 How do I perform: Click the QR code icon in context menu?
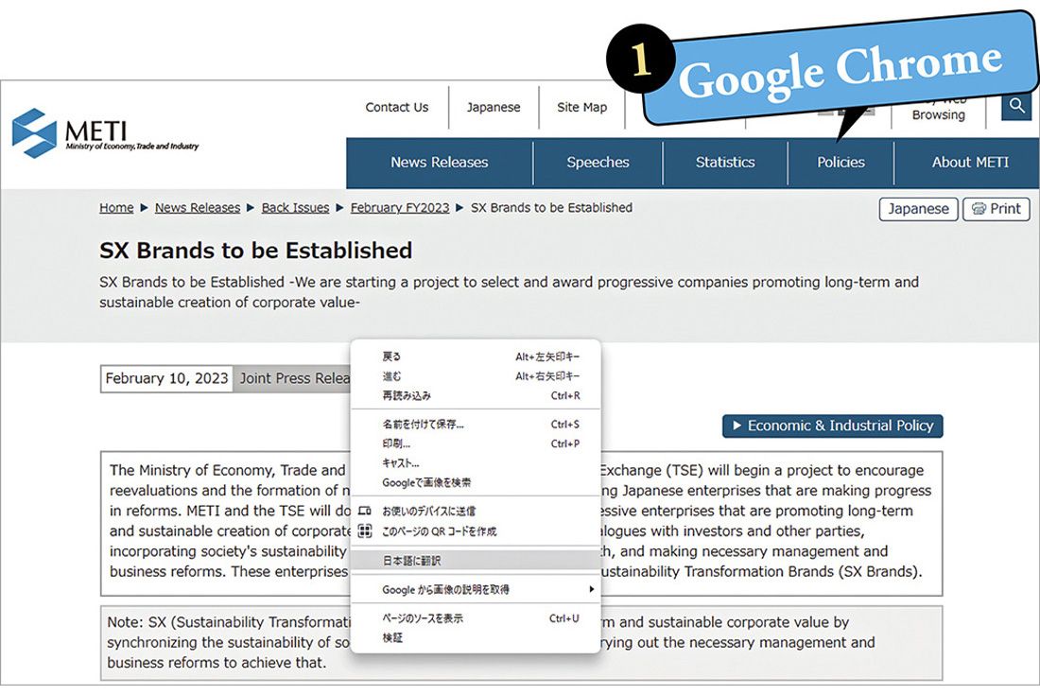click(x=364, y=530)
